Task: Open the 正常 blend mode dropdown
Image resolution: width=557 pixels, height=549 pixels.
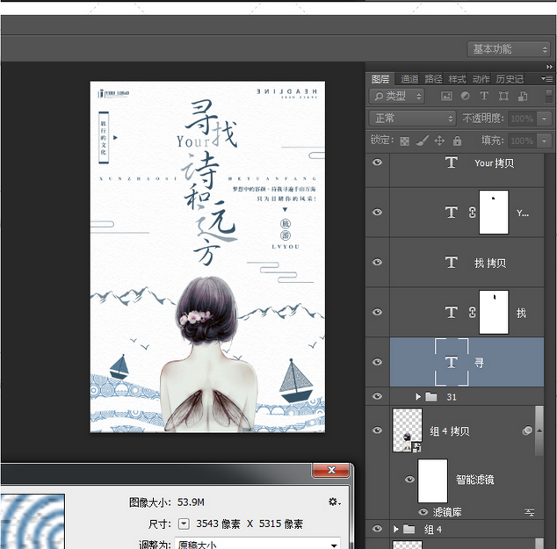Action: click(x=411, y=119)
